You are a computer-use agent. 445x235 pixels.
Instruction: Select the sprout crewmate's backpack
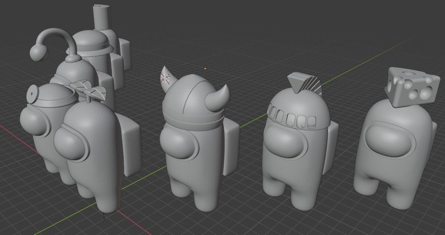(x=130, y=144)
